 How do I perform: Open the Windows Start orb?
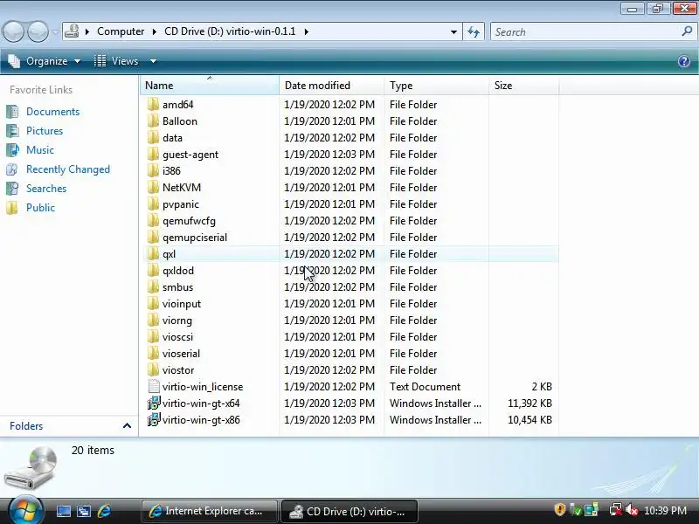click(x=26, y=510)
